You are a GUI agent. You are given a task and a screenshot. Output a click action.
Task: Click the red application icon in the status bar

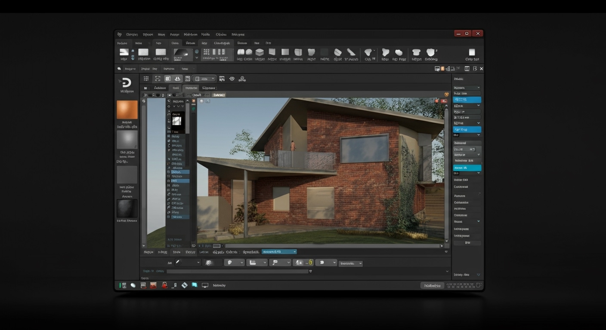[x=153, y=285]
